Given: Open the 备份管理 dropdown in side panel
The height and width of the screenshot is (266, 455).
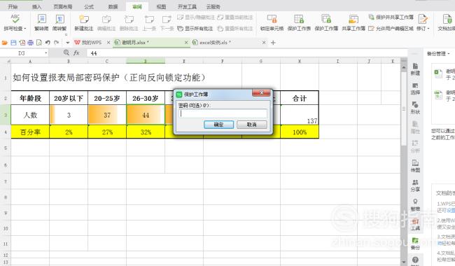Looking at the screenshot, I should 448,54.
